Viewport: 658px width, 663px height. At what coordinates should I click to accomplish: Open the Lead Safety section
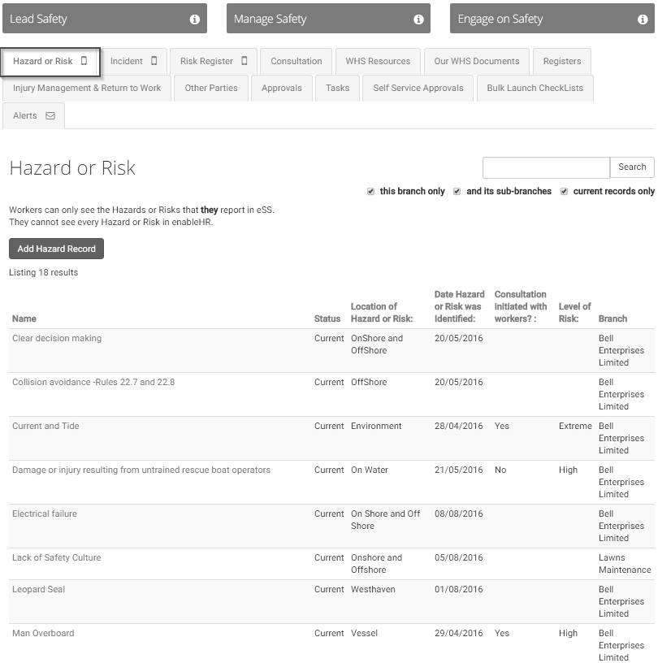coord(105,19)
